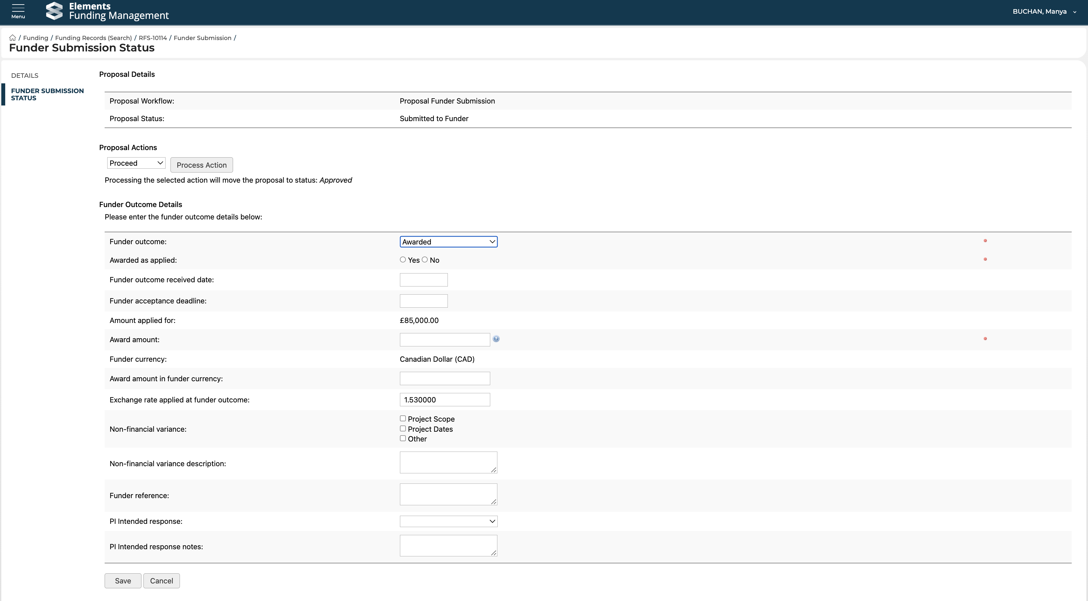Enable the Other variance checkbox
Screen dimensions: 1088x601
[x=403, y=438]
